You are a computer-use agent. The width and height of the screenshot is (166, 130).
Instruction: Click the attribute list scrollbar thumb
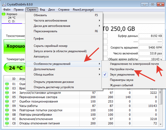161,96
